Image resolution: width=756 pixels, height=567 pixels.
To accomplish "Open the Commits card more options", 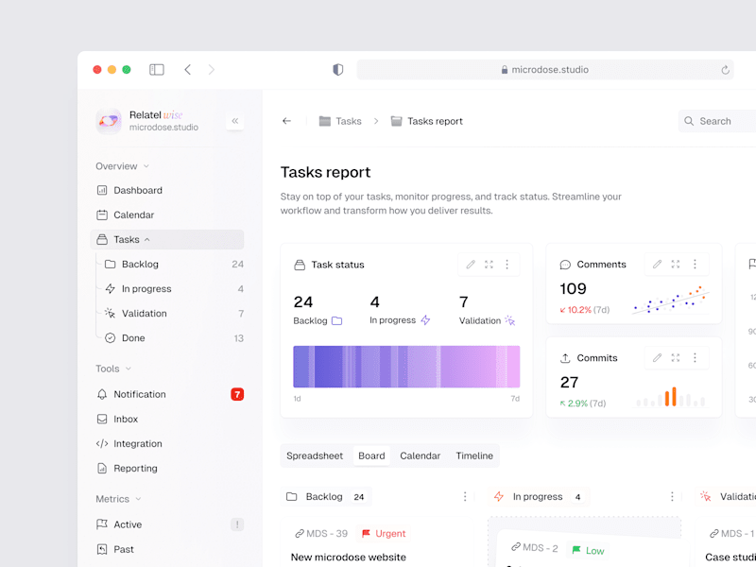I will tap(695, 358).
